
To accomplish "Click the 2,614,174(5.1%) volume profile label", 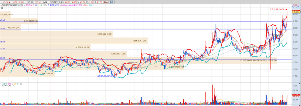I will 47,74.
